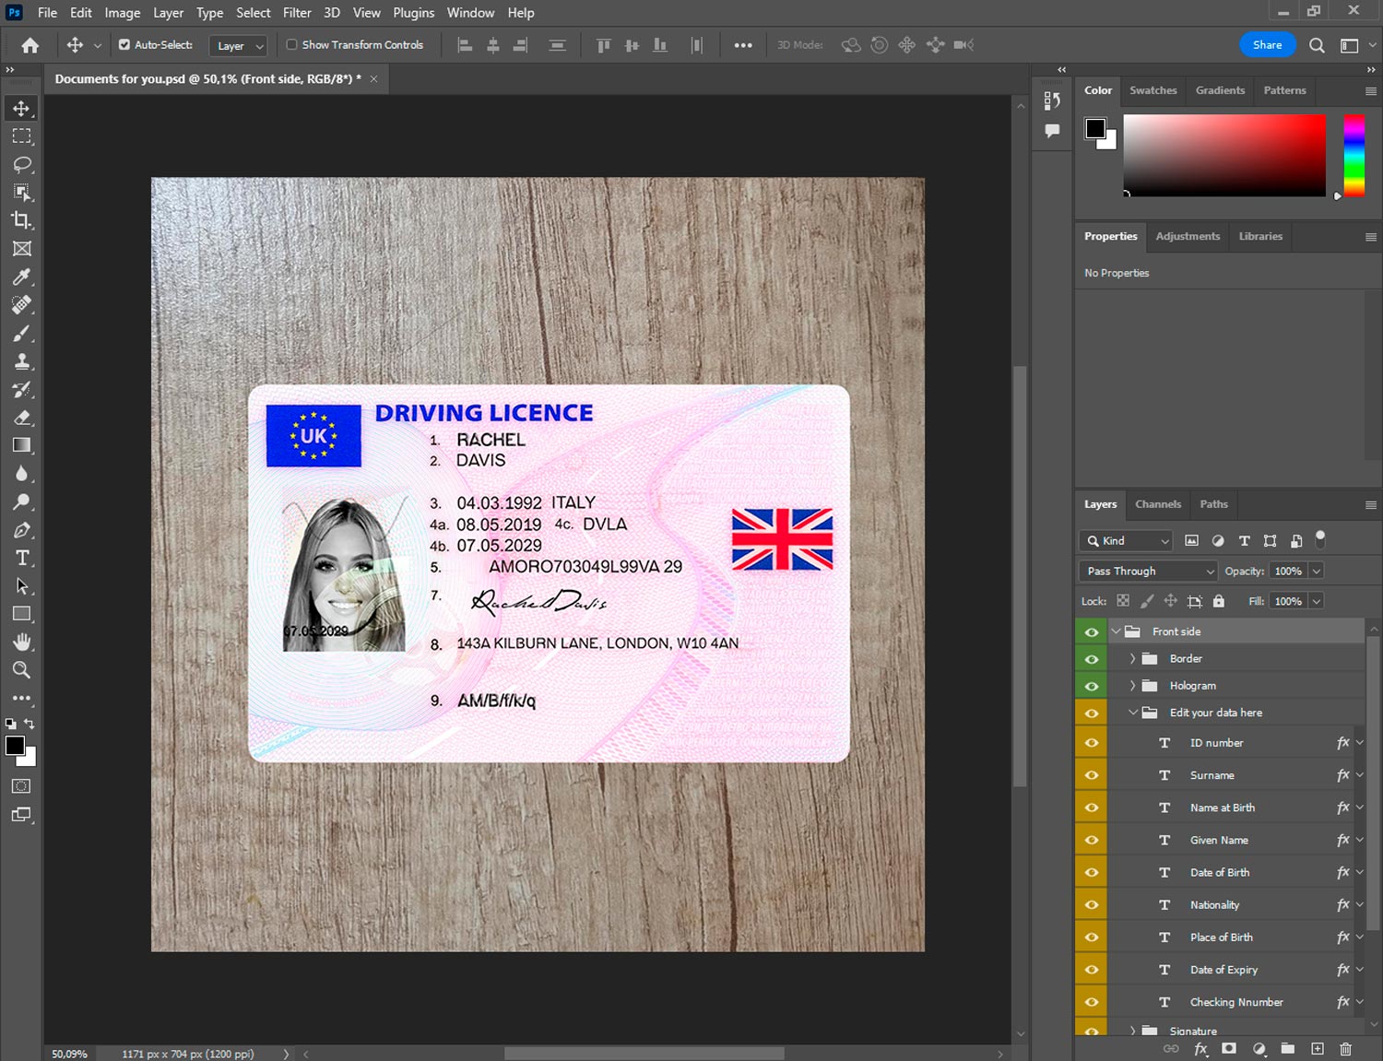This screenshot has width=1383, height=1061.
Task: Enable Show Transform Controls checkbox
Action: (291, 44)
